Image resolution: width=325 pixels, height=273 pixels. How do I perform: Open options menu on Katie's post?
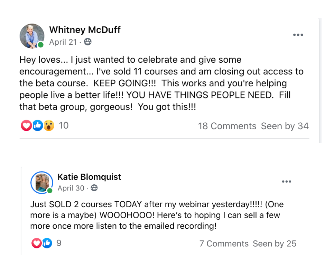(x=287, y=182)
